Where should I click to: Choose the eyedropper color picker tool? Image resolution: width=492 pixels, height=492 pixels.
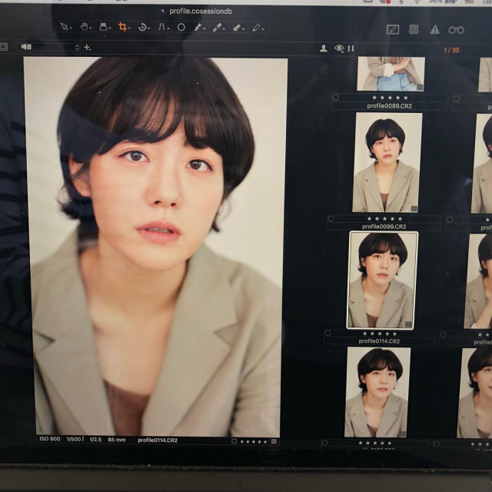pos(218,28)
